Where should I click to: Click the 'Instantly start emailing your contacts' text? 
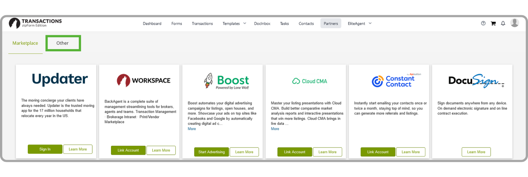[x=390, y=108]
